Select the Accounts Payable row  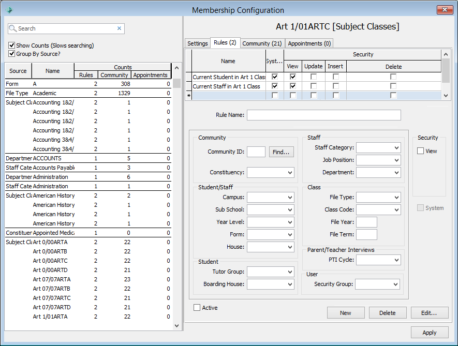click(x=88, y=168)
